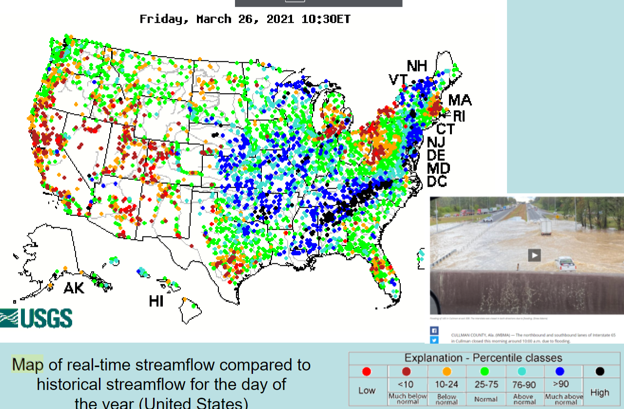Click the 'Explanation - Percentile classes' heading
This screenshot has width=624, height=409.
(x=483, y=358)
